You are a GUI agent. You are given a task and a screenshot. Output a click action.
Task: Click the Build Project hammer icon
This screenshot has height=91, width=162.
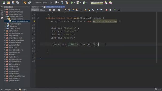[x=62, y=3]
